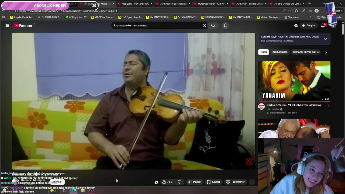345x194 pixels.
Task: Subscribe using the Abone ol button
Action: 57,182
